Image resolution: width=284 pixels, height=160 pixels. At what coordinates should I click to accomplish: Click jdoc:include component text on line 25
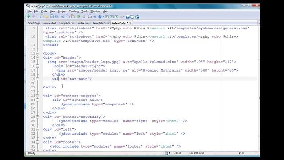[x=98, y=104]
